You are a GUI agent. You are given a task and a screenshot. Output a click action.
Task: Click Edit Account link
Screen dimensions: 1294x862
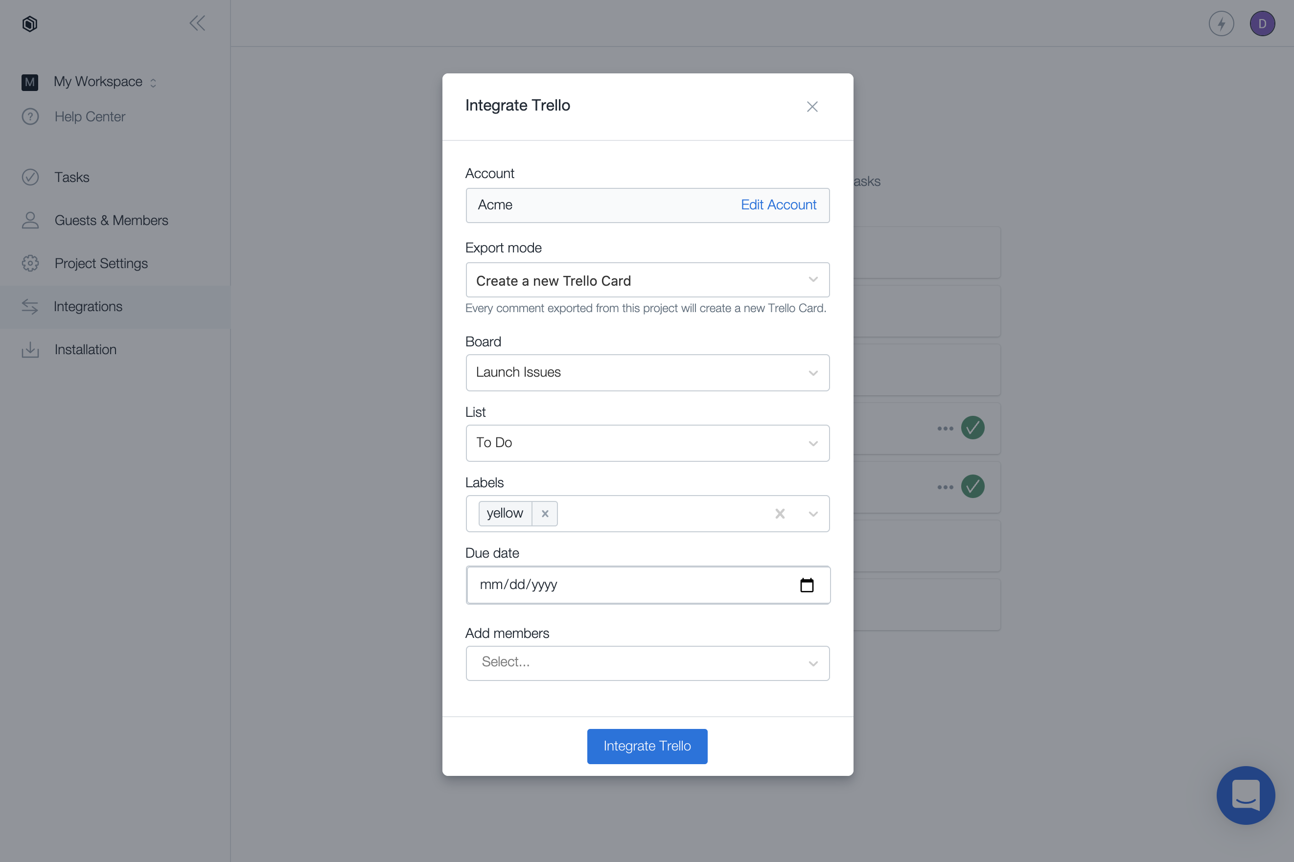pyautogui.click(x=778, y=205)
